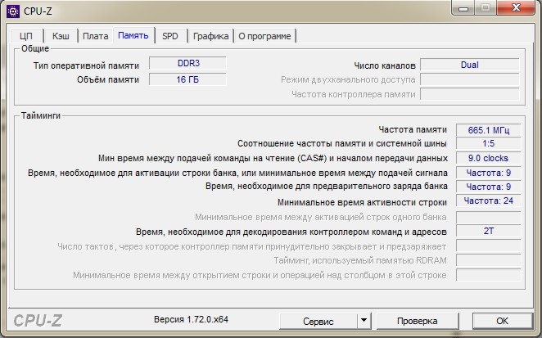Switch to the Графика tab
The height and width of the screenshot is (338, 542).
click(210, 36)
